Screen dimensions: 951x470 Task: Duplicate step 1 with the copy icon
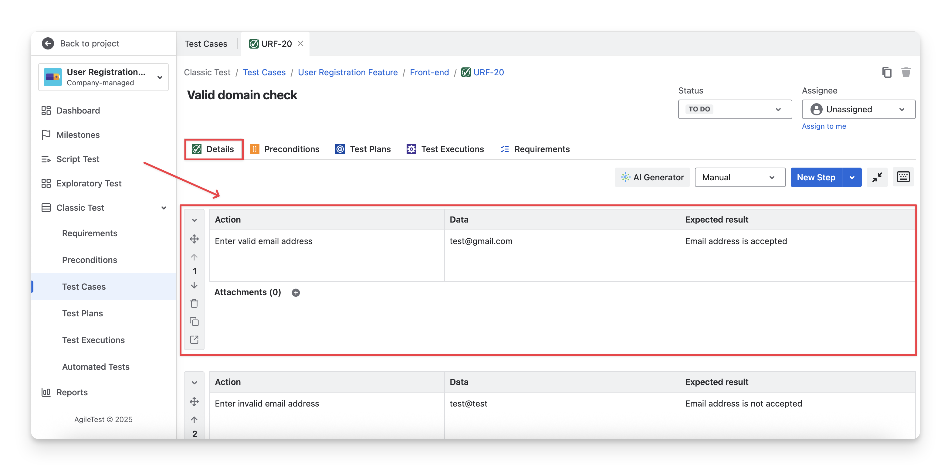pos(194,322)
